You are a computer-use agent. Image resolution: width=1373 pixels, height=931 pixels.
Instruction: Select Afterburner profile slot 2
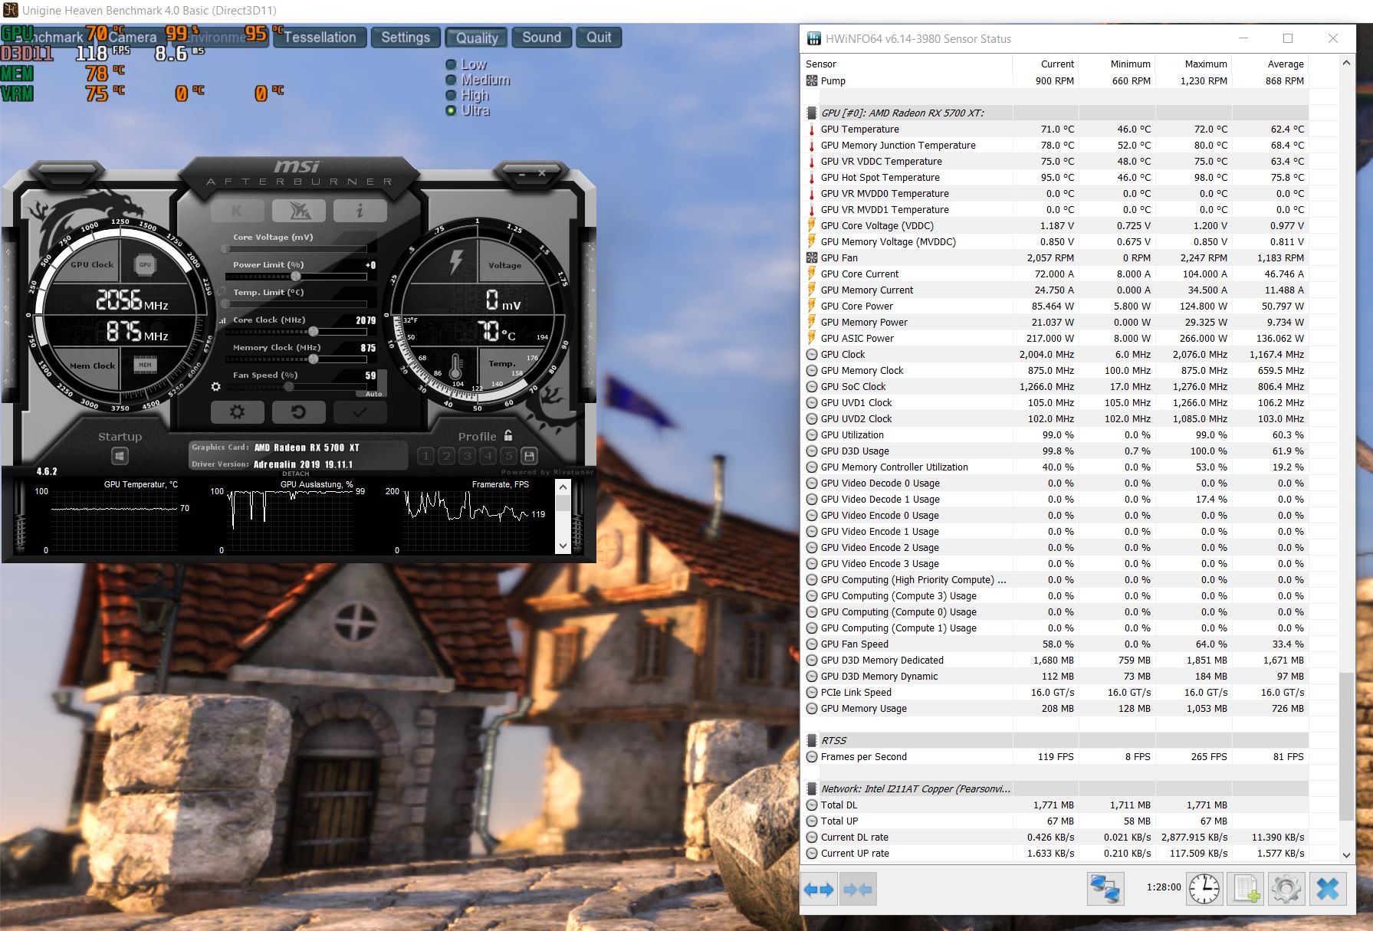(447, 456)
